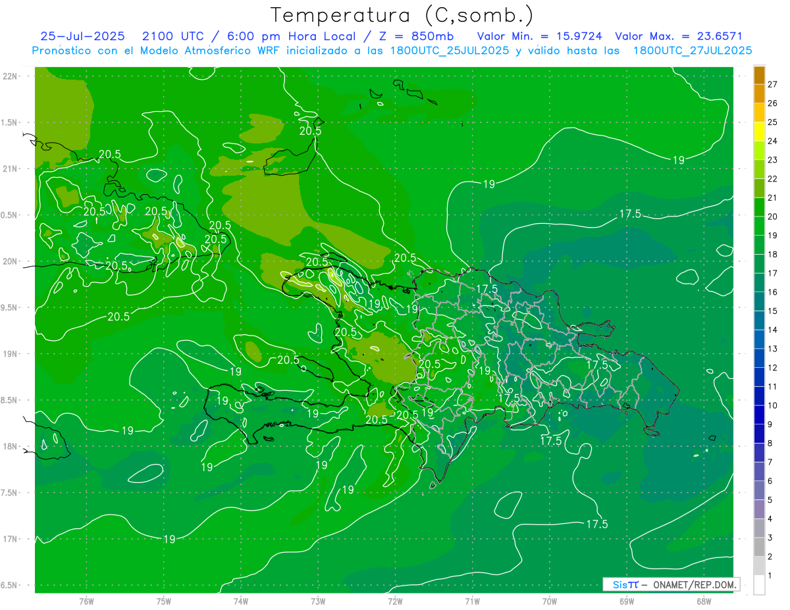Click the "76W" longitude axis label
Viewport: 790px width, 610px height.
[x=86, y=601]
